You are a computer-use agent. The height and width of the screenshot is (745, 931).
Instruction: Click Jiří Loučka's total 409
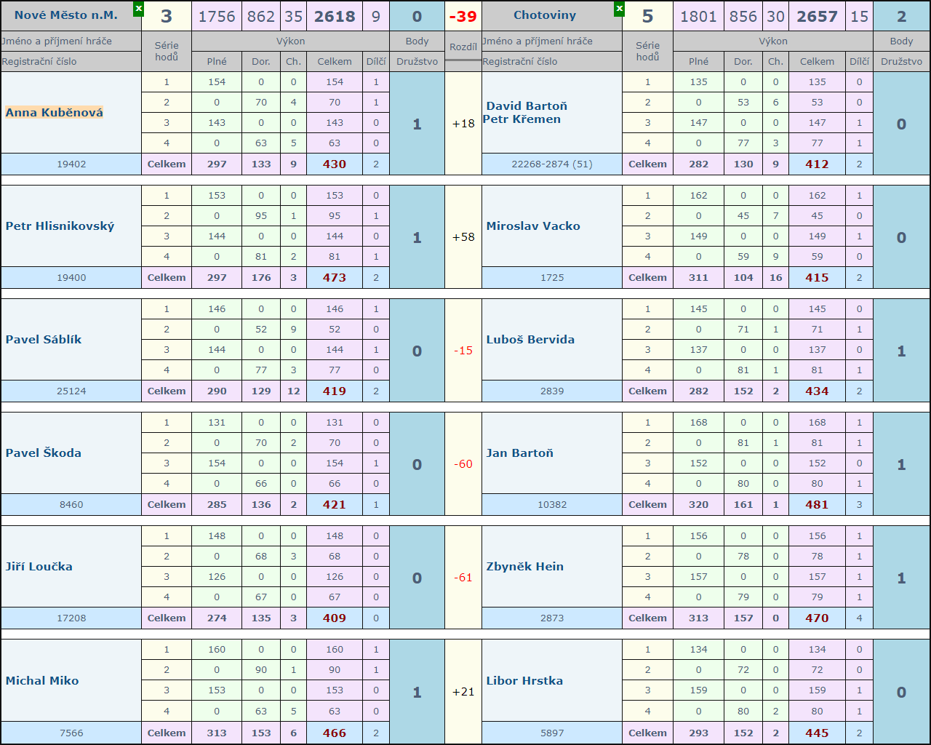point(335,618)
